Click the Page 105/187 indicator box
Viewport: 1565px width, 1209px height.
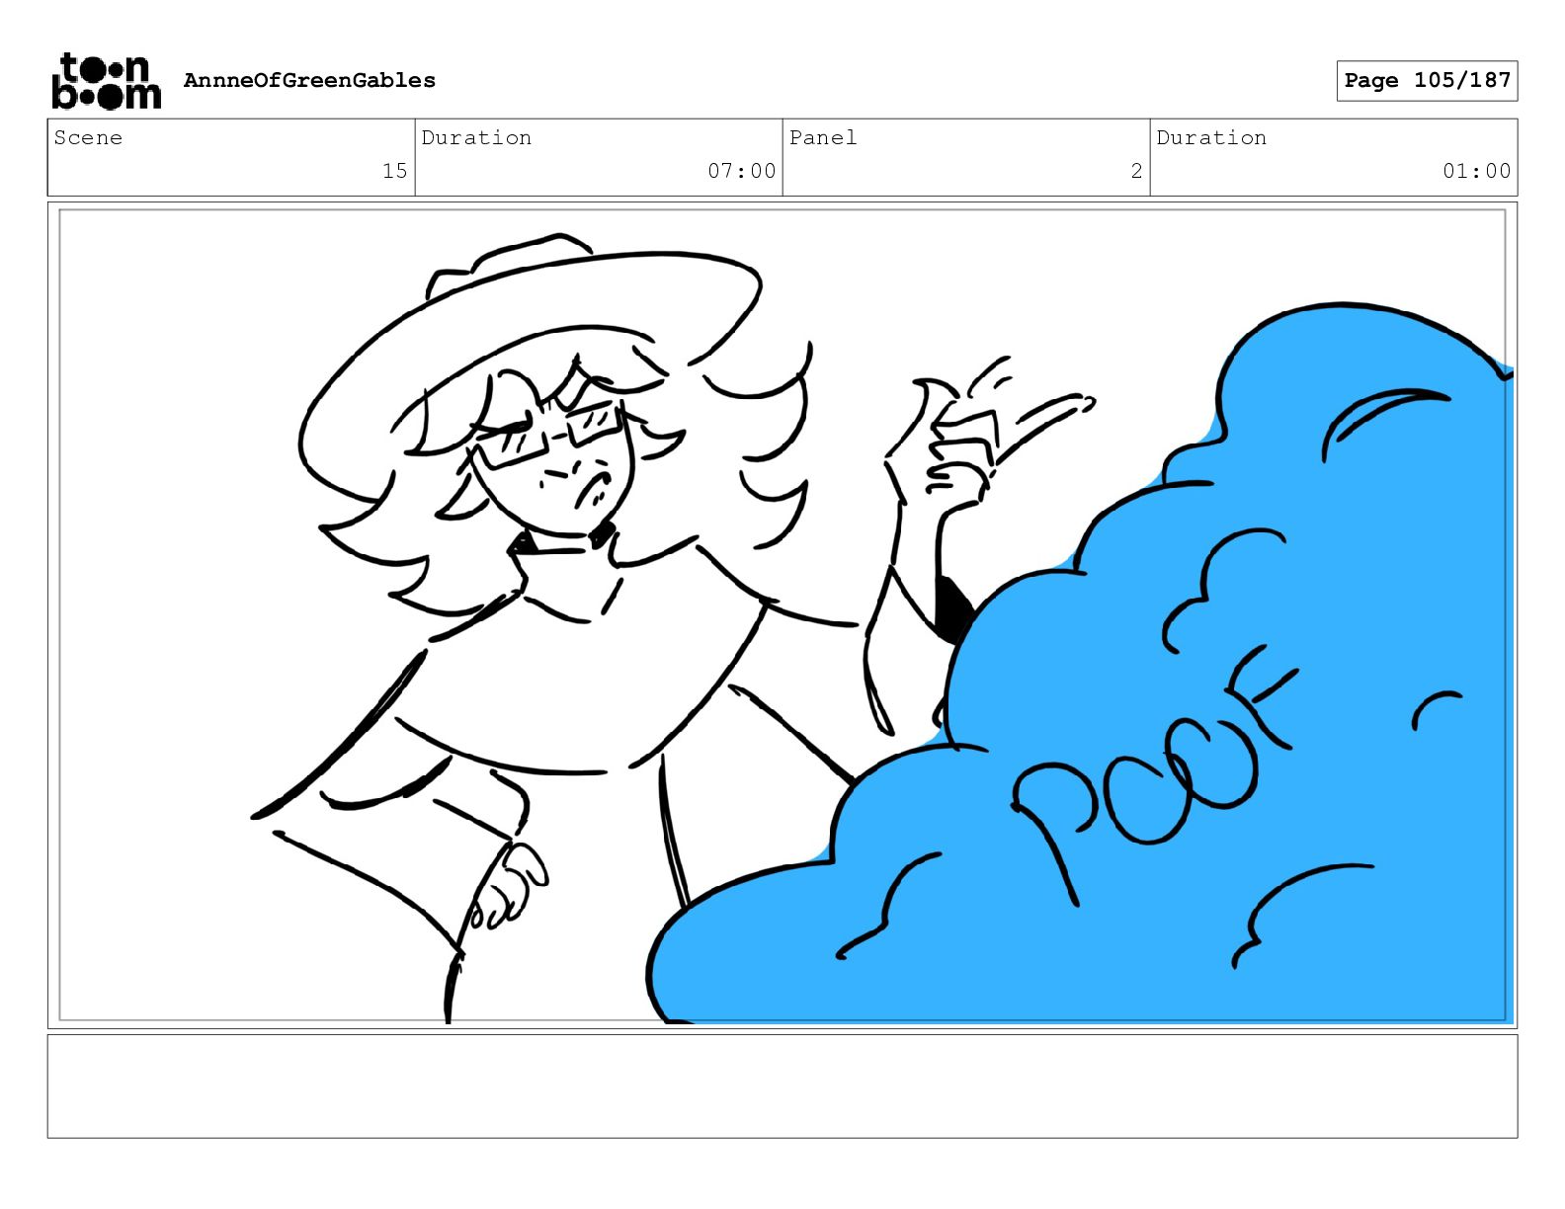[x=1427, y=81]
